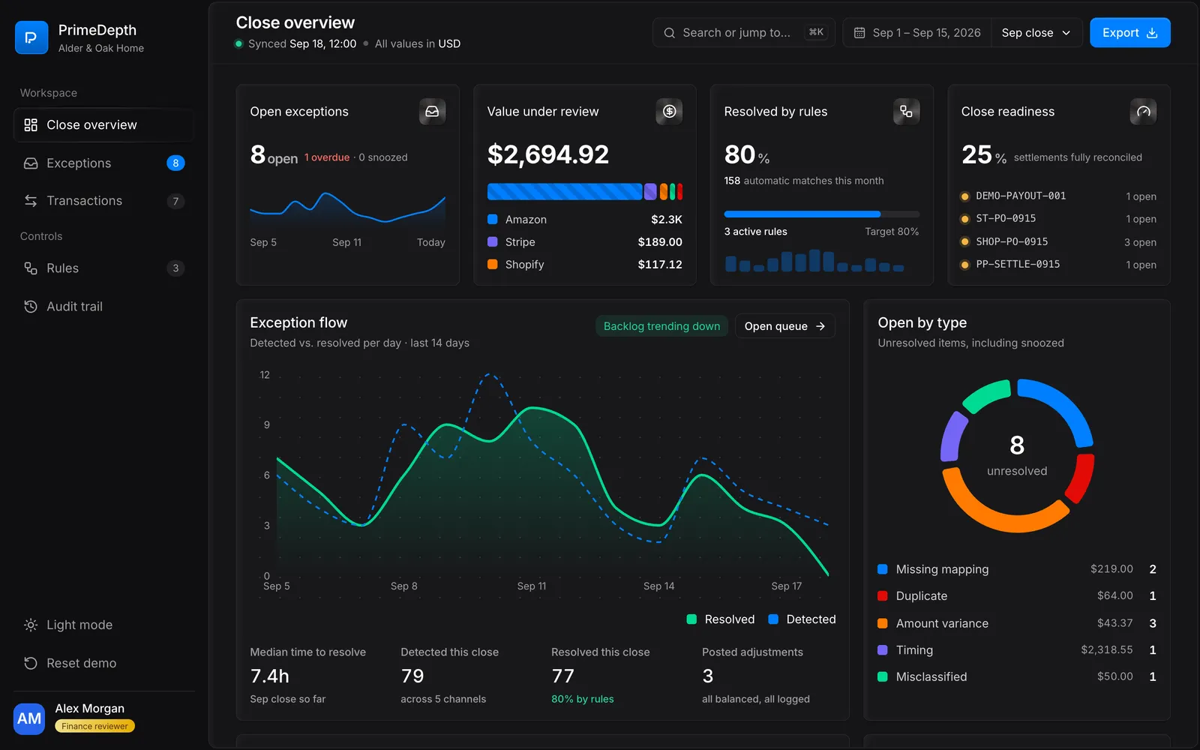Click the Search or jump to field
1200x750 pixels.
click(x=743, y=33)
